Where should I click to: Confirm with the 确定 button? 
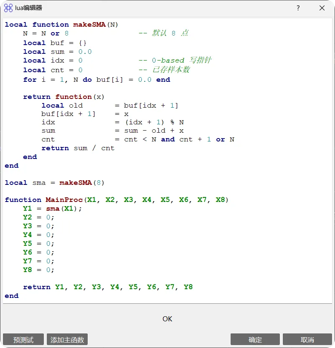255,339
